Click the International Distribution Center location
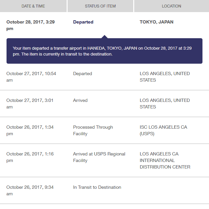209x209 pixels. point(165,160)
